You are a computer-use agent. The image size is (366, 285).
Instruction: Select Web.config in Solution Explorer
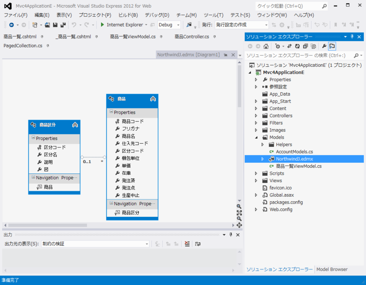coord(281,210)
